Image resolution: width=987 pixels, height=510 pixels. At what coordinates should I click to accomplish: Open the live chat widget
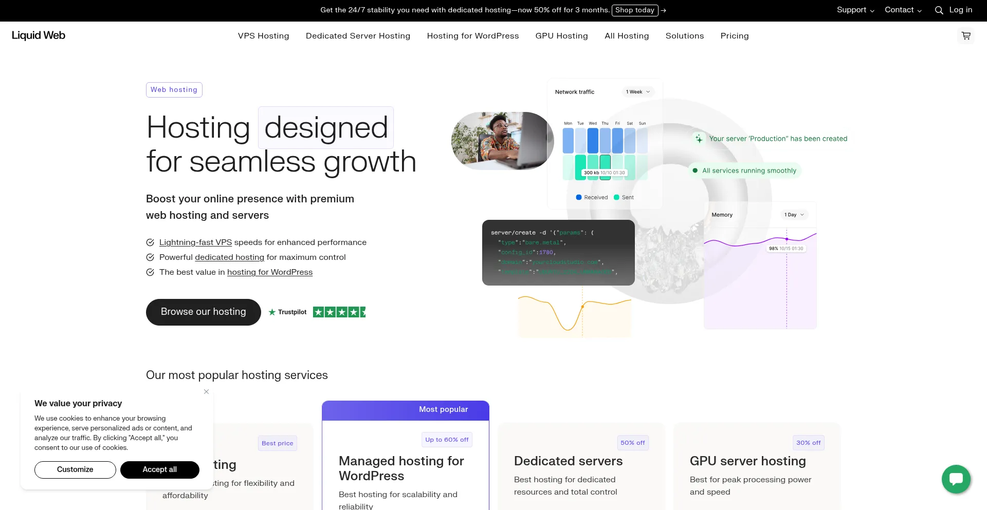pyautogui.click(x=956, y=479)
